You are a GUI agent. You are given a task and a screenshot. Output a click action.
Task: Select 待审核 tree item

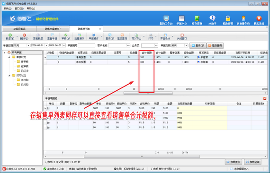25,61
